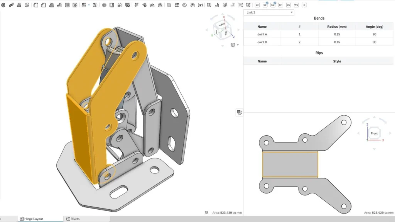This screenshot has height=222, width=395.
Task: Click the Radius (mm) column header
Action: coord(337,27)
